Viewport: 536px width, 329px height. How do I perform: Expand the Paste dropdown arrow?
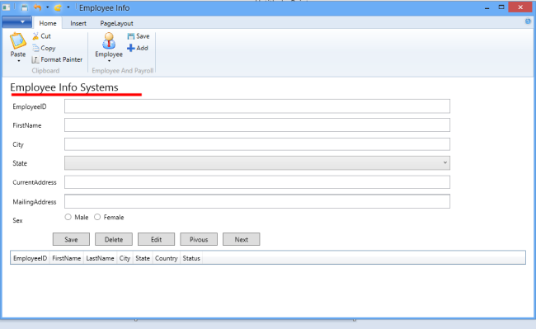pyautogui.click(x=18, y=61)
